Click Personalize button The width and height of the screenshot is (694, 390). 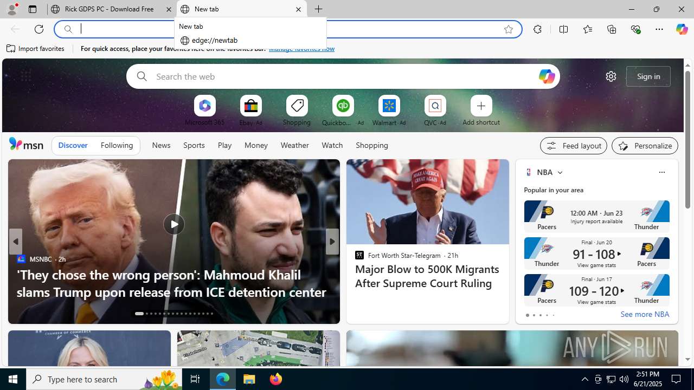(645, 146)
